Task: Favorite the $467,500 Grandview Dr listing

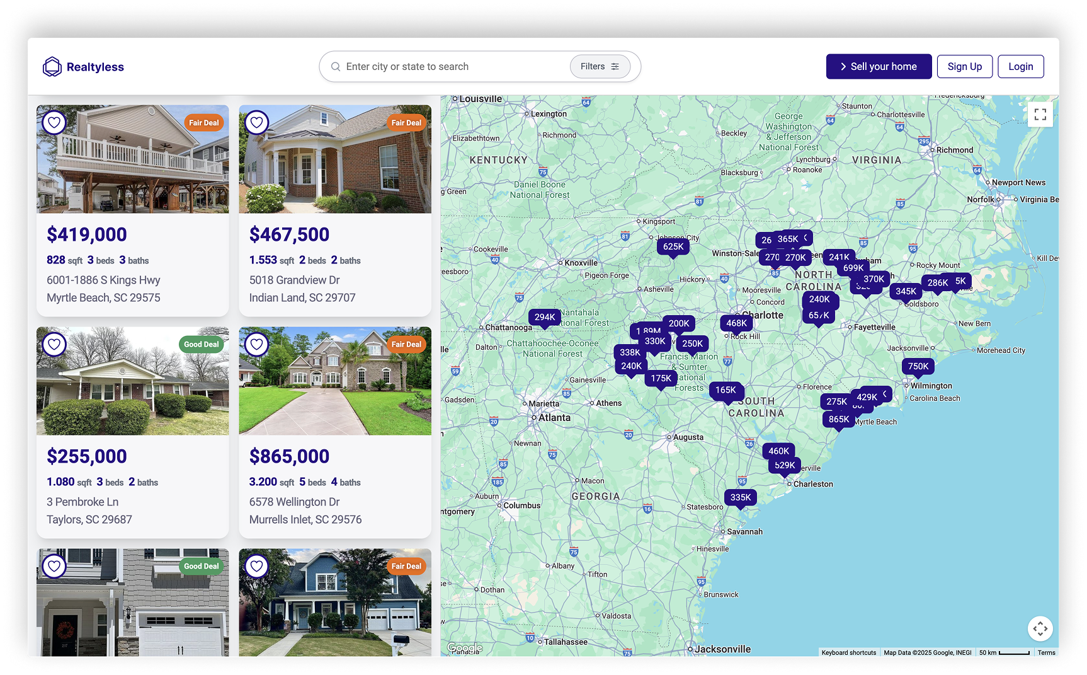Action: 256,122
